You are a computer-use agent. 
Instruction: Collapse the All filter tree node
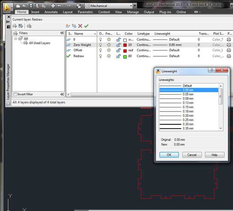click(15, 38)
